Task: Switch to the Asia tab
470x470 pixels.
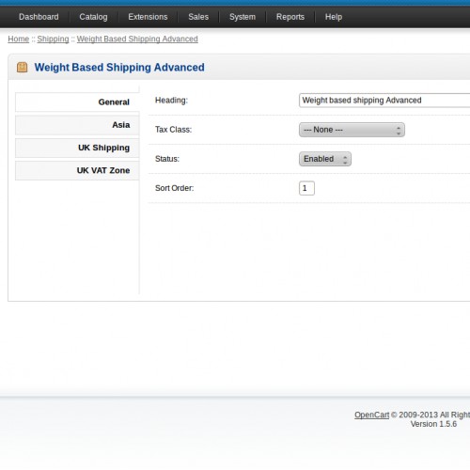Action: tap(77, 125)
